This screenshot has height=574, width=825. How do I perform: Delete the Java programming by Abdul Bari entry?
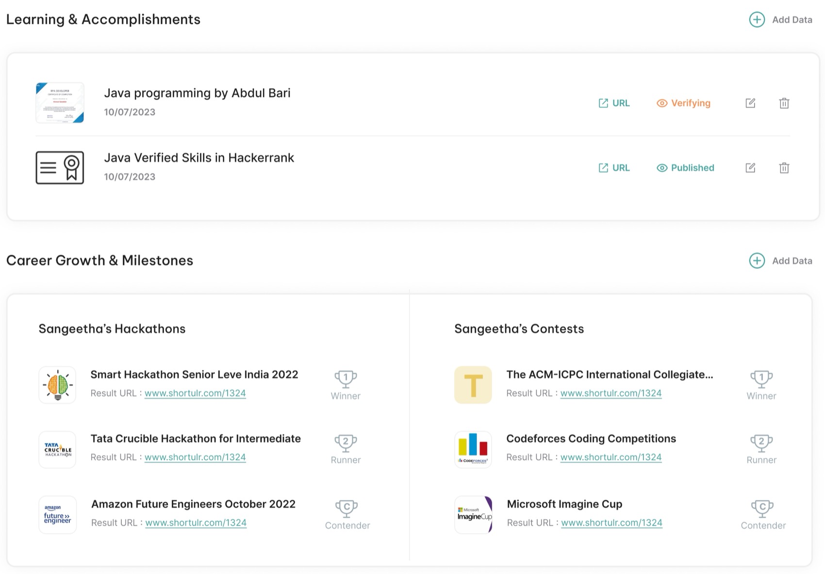click(784, 103)
